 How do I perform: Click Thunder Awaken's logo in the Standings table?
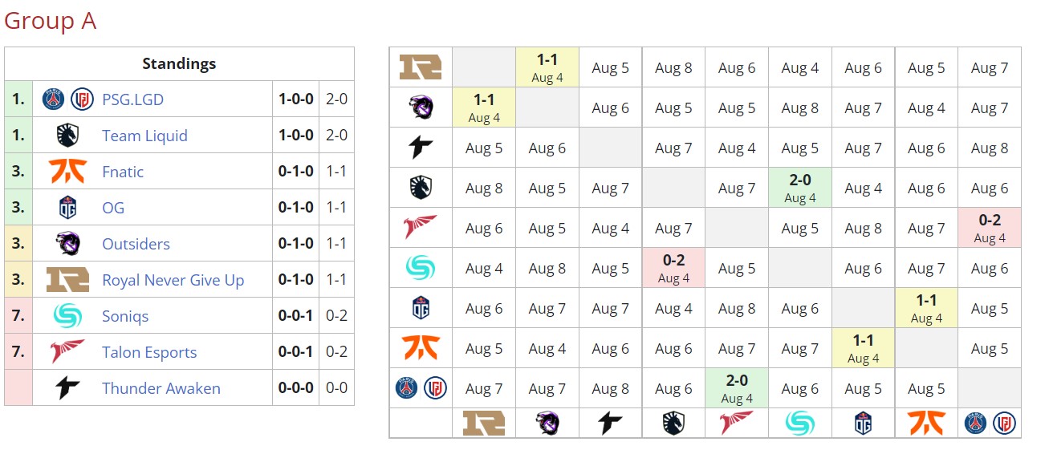click(67, 388)
